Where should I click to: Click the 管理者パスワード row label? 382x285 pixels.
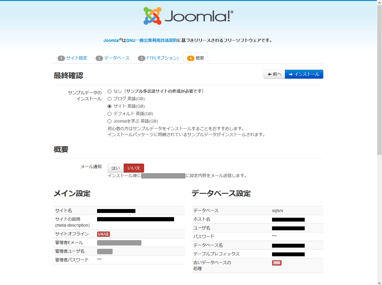click(x=72, y=260)
